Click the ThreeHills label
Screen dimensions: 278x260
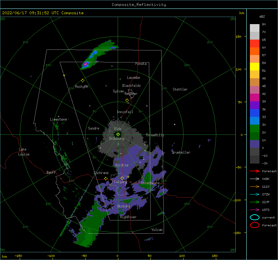click(155, 135)
